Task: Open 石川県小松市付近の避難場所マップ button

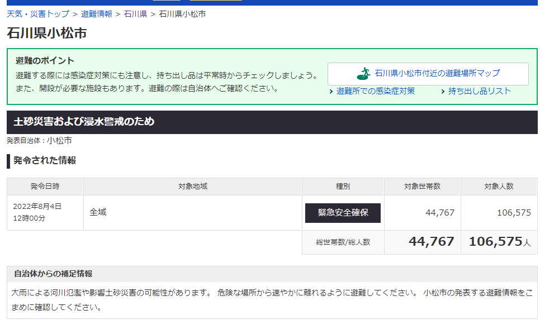Action: [x=428, y=74]
